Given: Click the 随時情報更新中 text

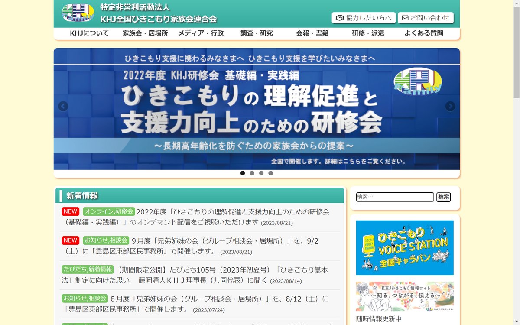Looking at the screenshot, I should click(379, 319).
